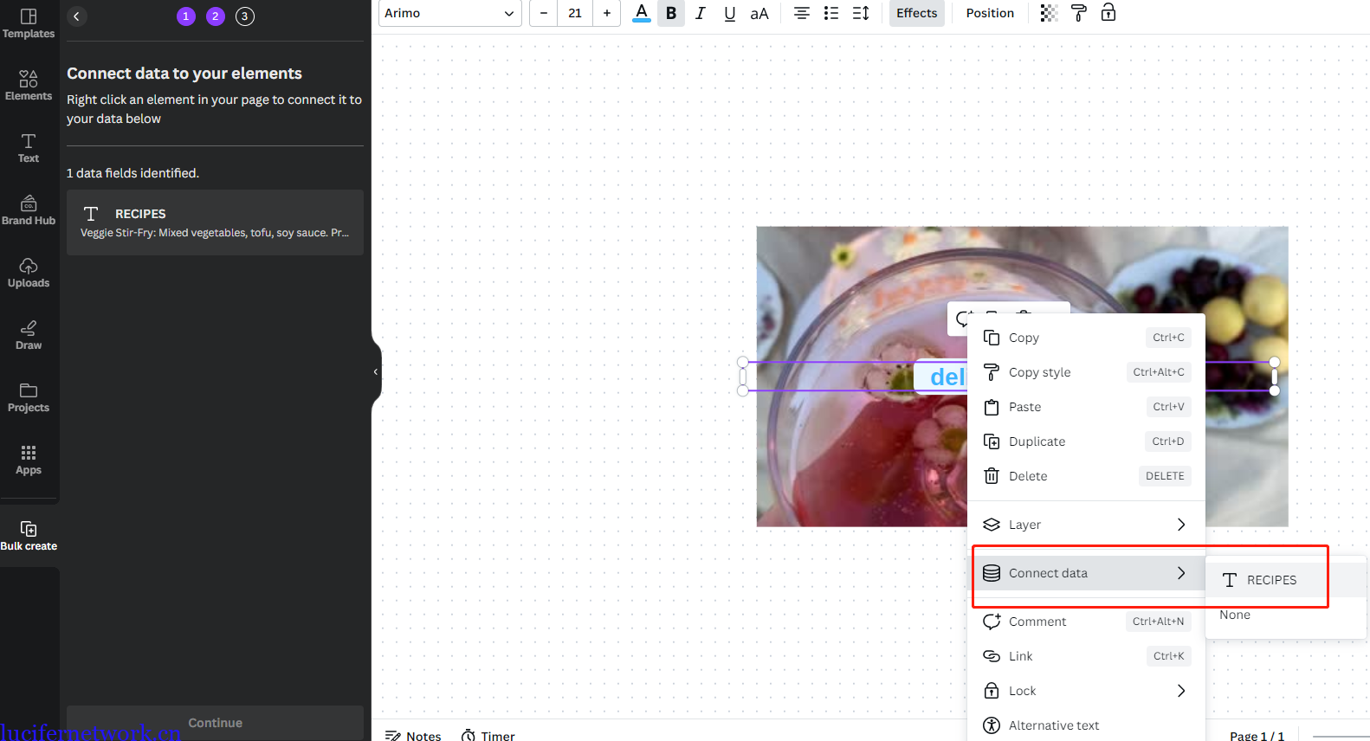Select the Draw tool in sidebar
Viewport: 1370px width, 741px height.
point(29,335)
